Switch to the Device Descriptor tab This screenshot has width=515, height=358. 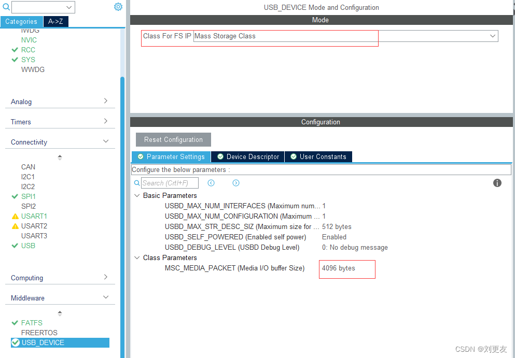click(247, 156)
